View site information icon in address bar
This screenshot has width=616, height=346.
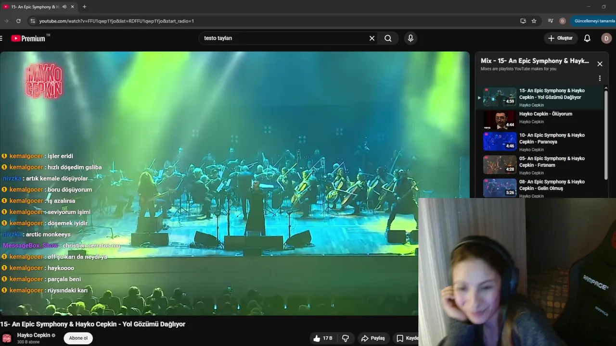click(32, 21)
